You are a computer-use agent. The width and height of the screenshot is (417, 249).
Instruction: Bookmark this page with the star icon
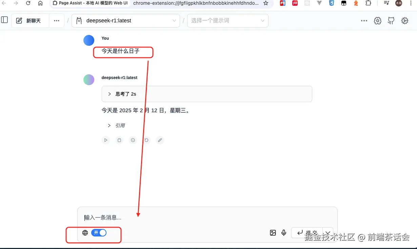(x=266, y=3)
